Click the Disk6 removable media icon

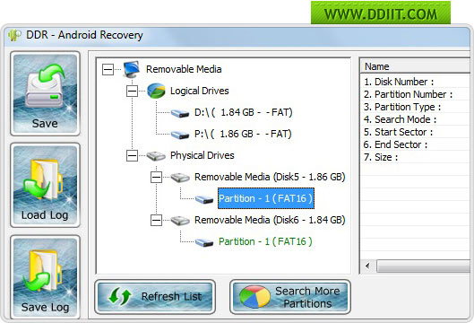180,221
